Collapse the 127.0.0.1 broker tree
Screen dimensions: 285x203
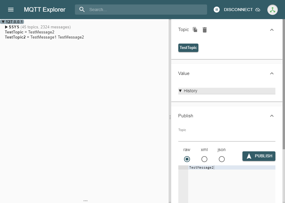[3, 21]
